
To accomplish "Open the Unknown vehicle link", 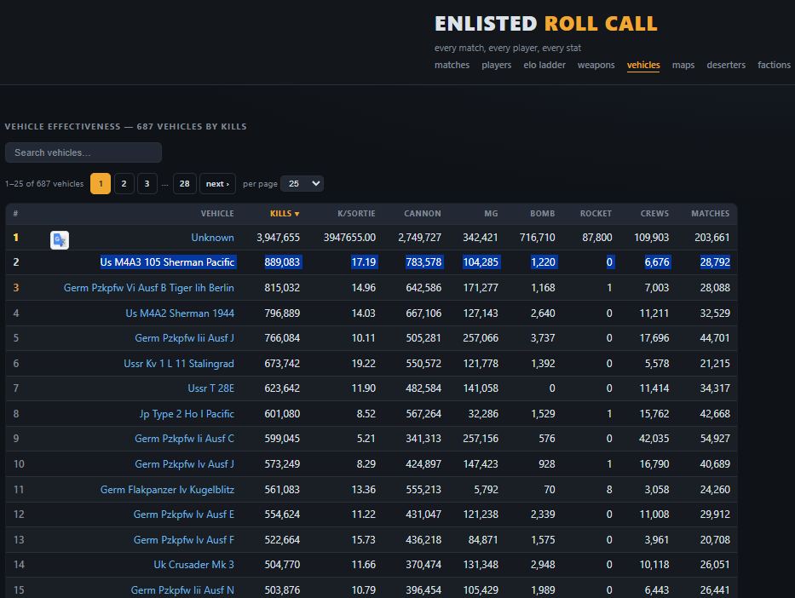I will point(212,237).
